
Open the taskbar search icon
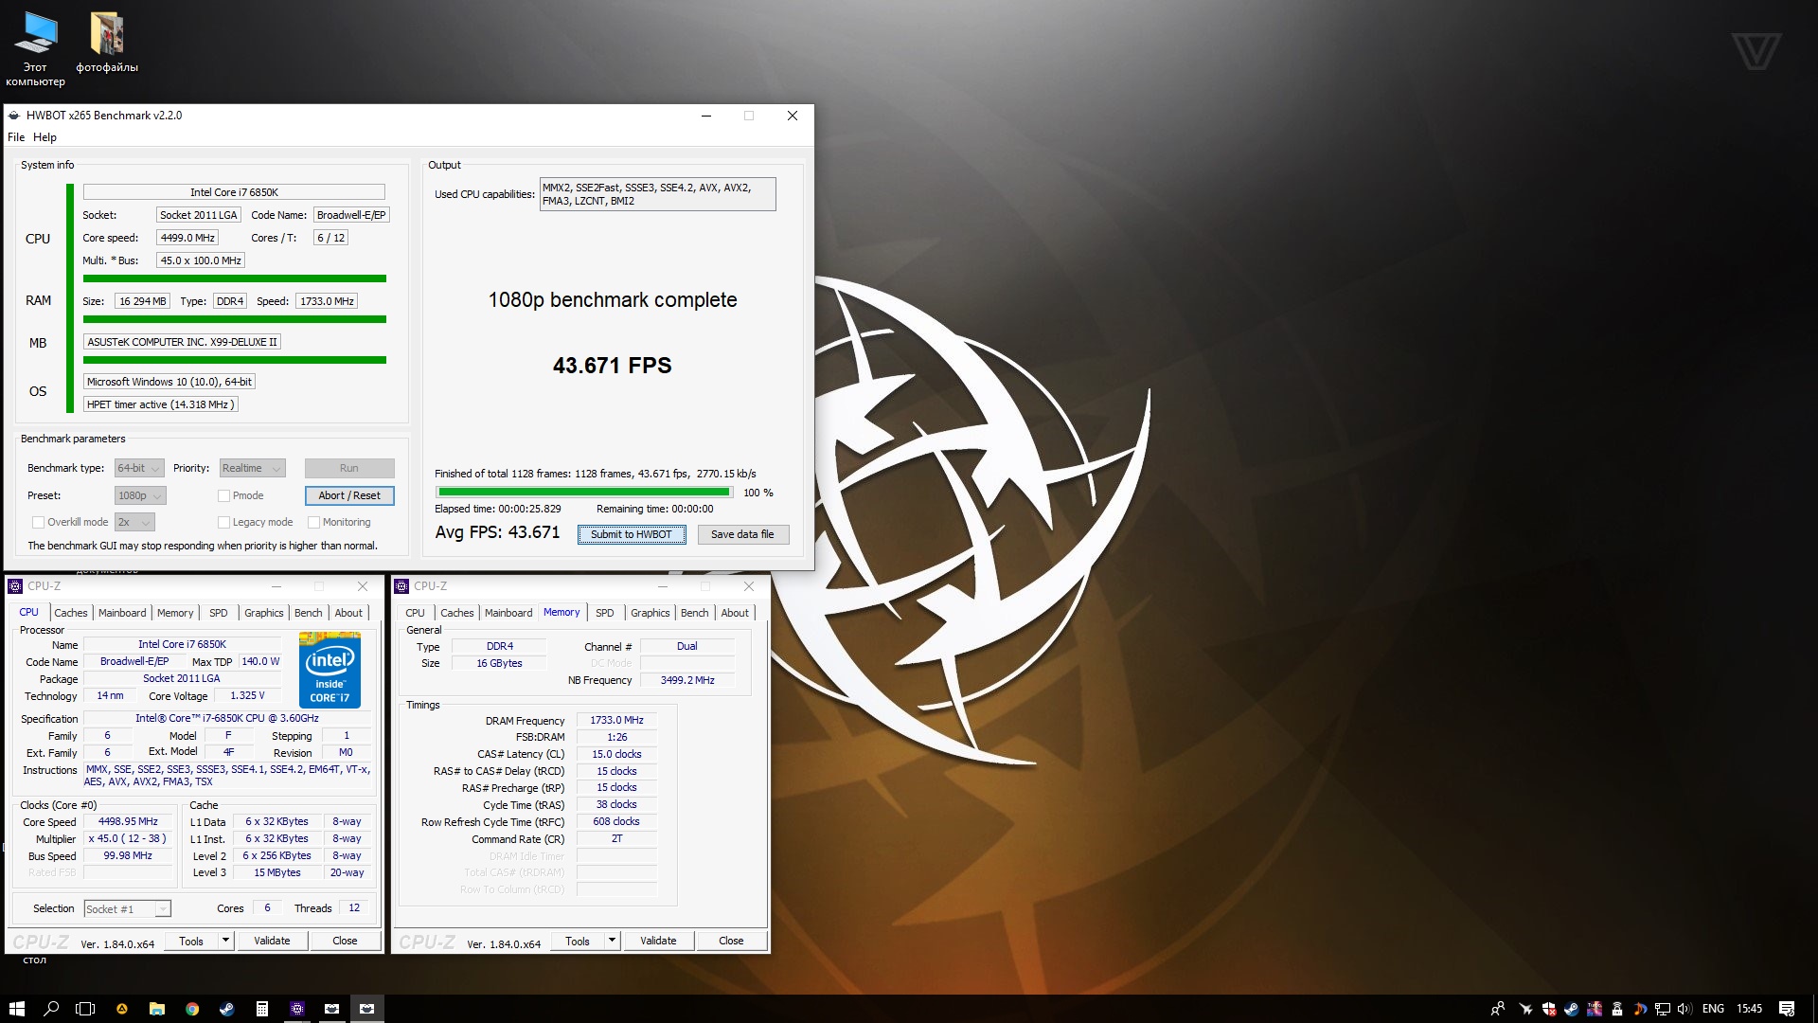point(51,1009)
